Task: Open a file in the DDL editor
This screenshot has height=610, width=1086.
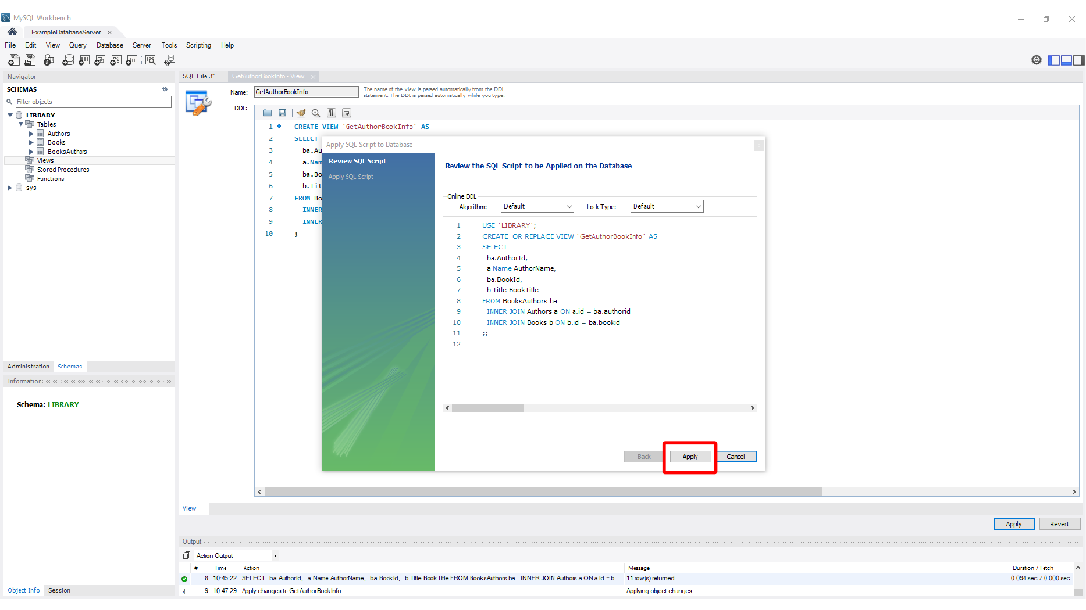Action: pyautogui.click(x=267, y=113)
